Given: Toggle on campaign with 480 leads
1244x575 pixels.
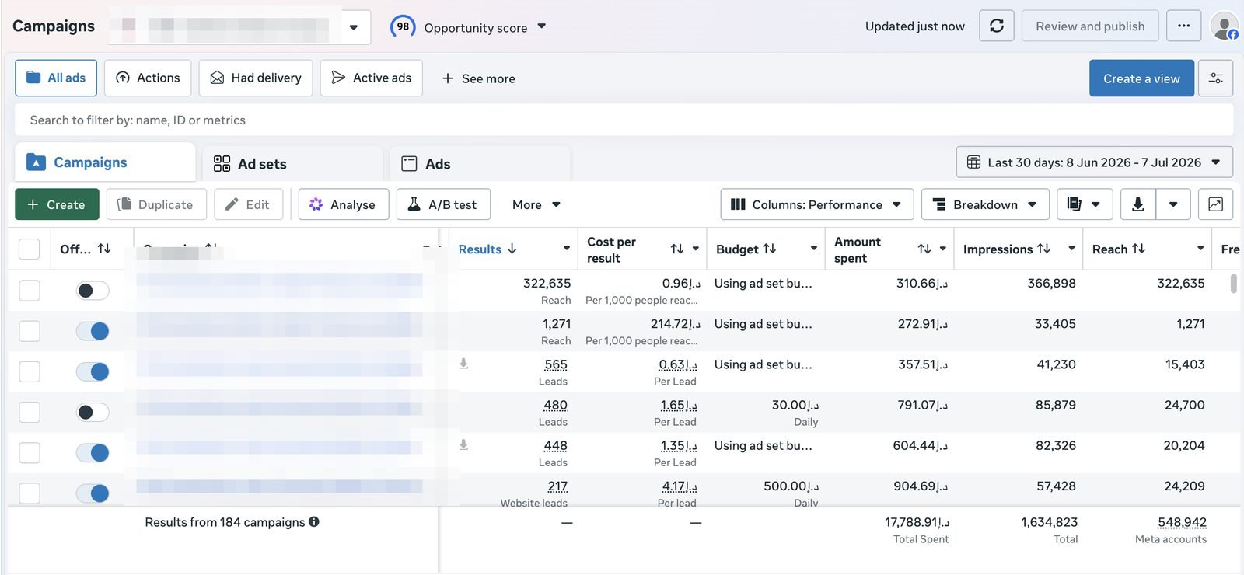Looking at the screenshot, I should pyautogui.click(x=93, y=412).
